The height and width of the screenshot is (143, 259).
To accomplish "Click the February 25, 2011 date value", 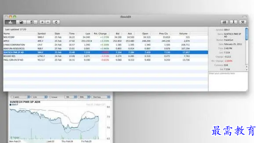I will pyautogui.click(x=233, y=44).
